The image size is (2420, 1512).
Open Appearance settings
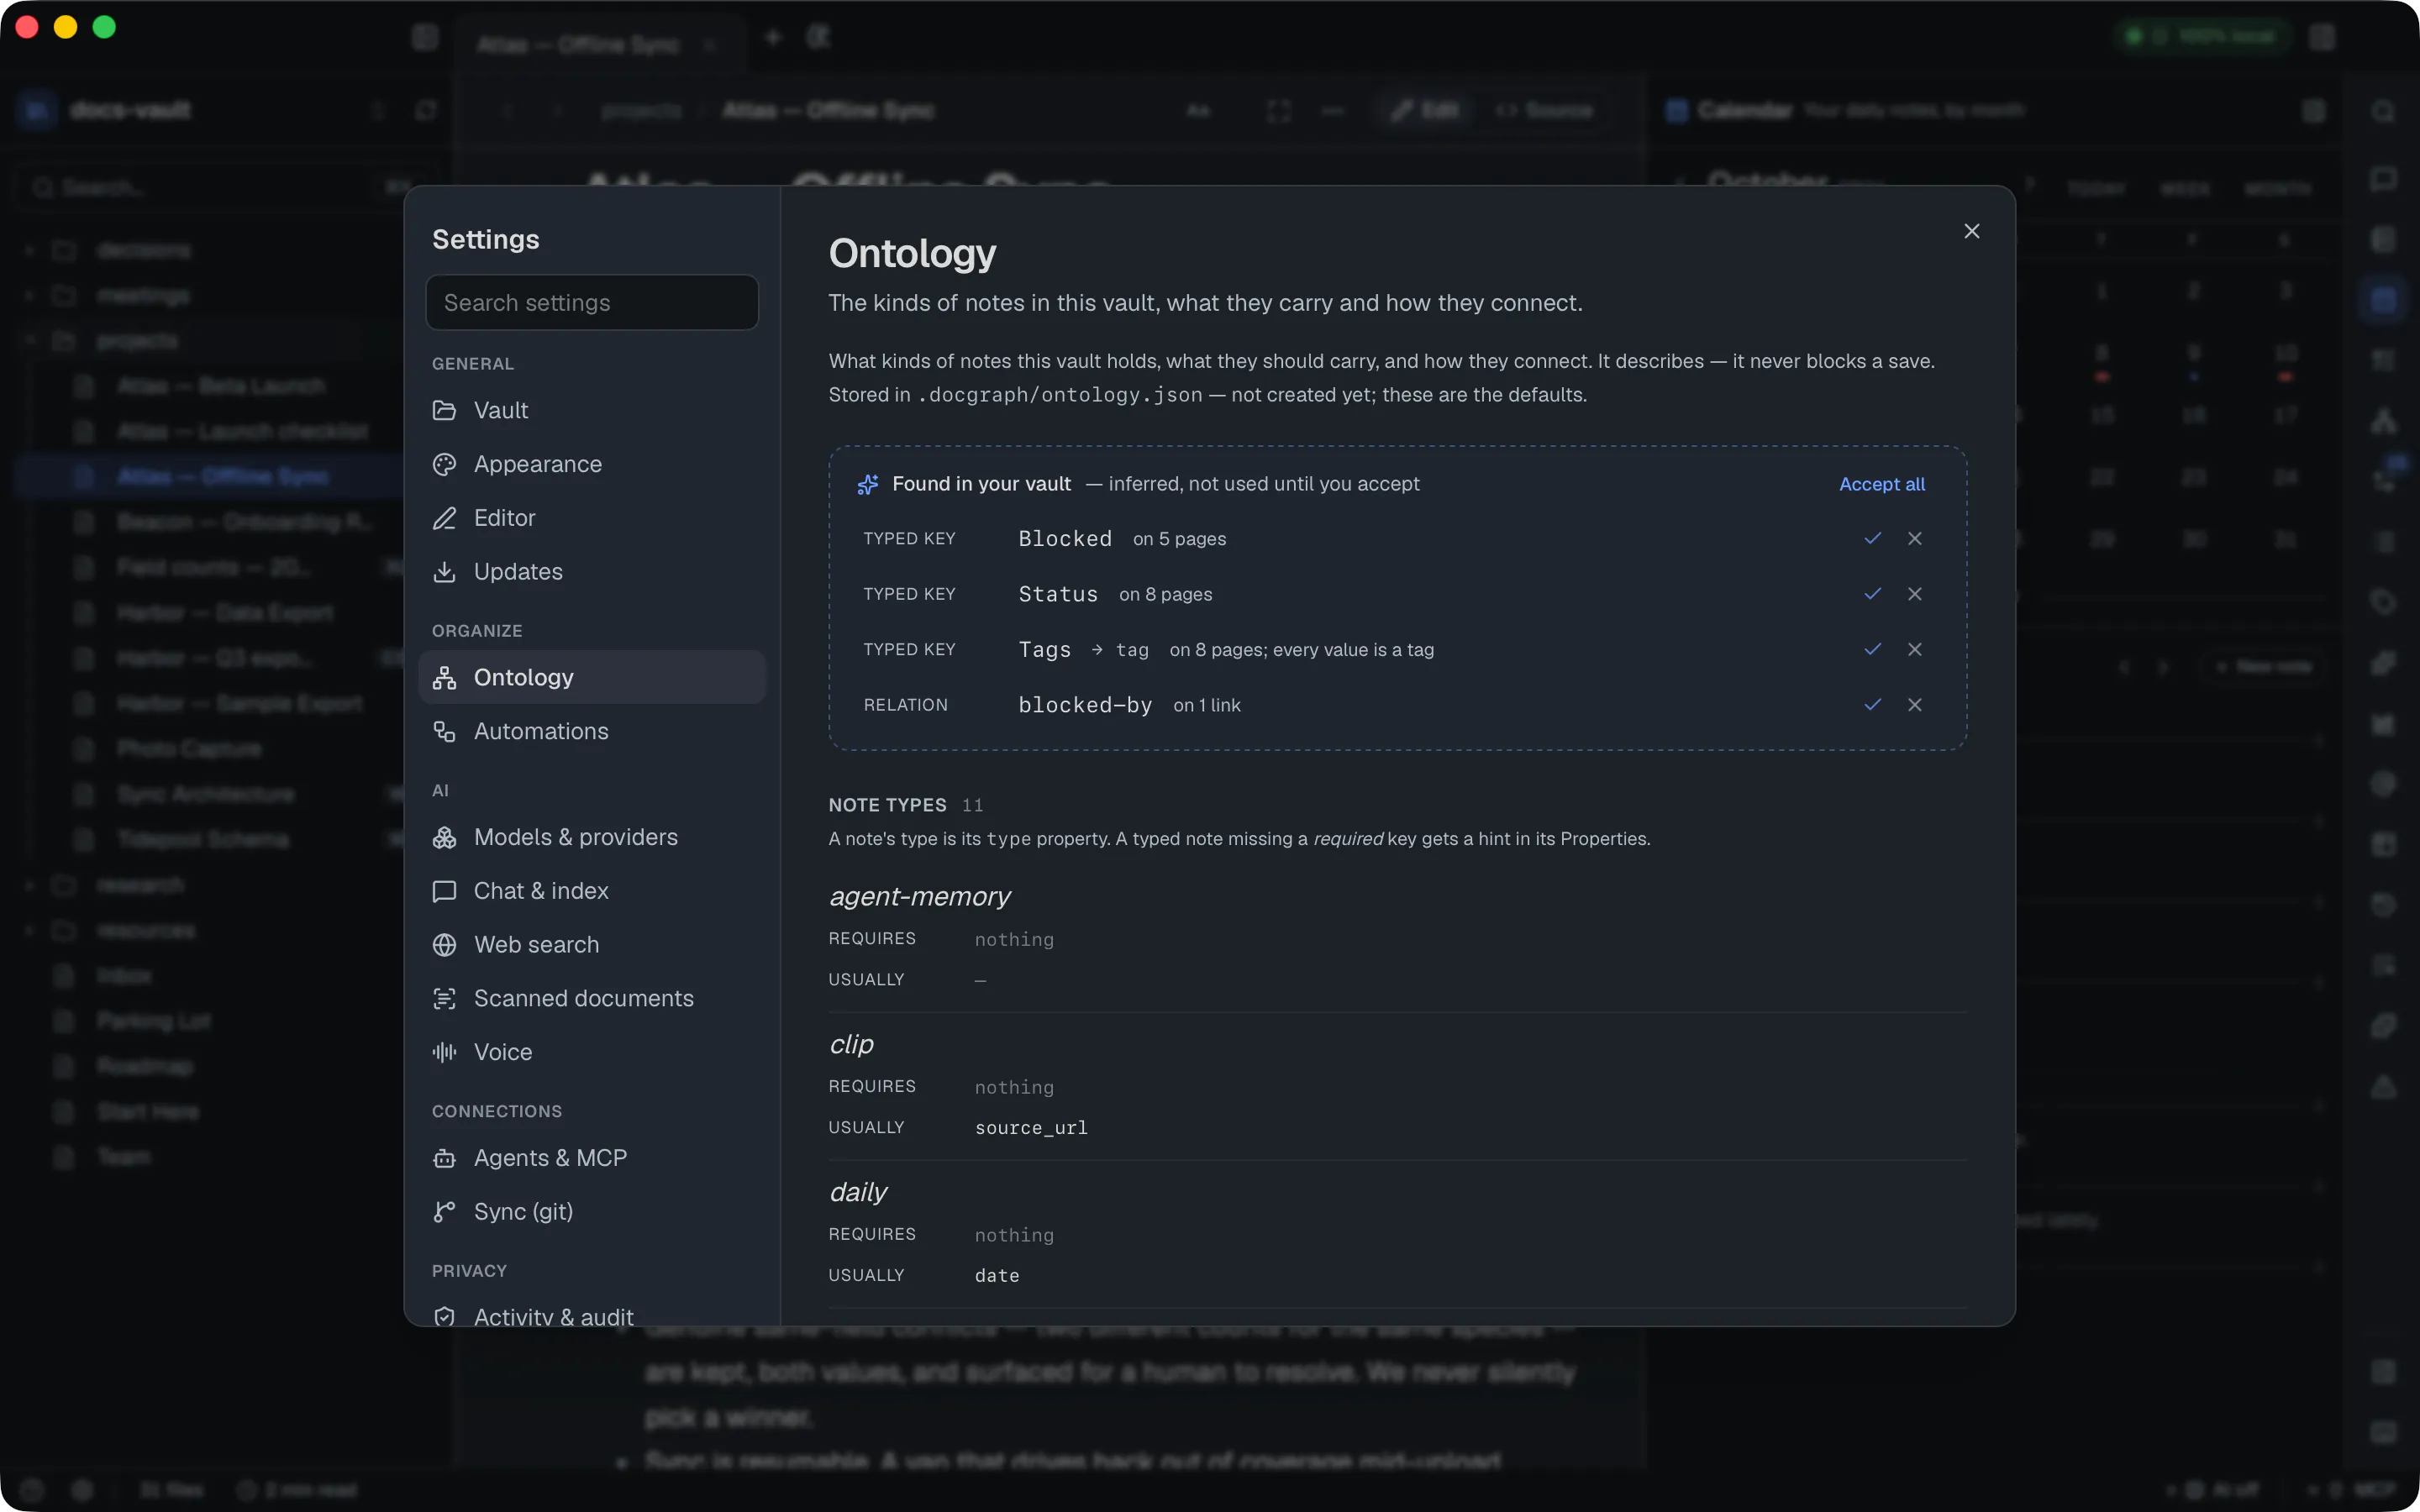(592, 464)
